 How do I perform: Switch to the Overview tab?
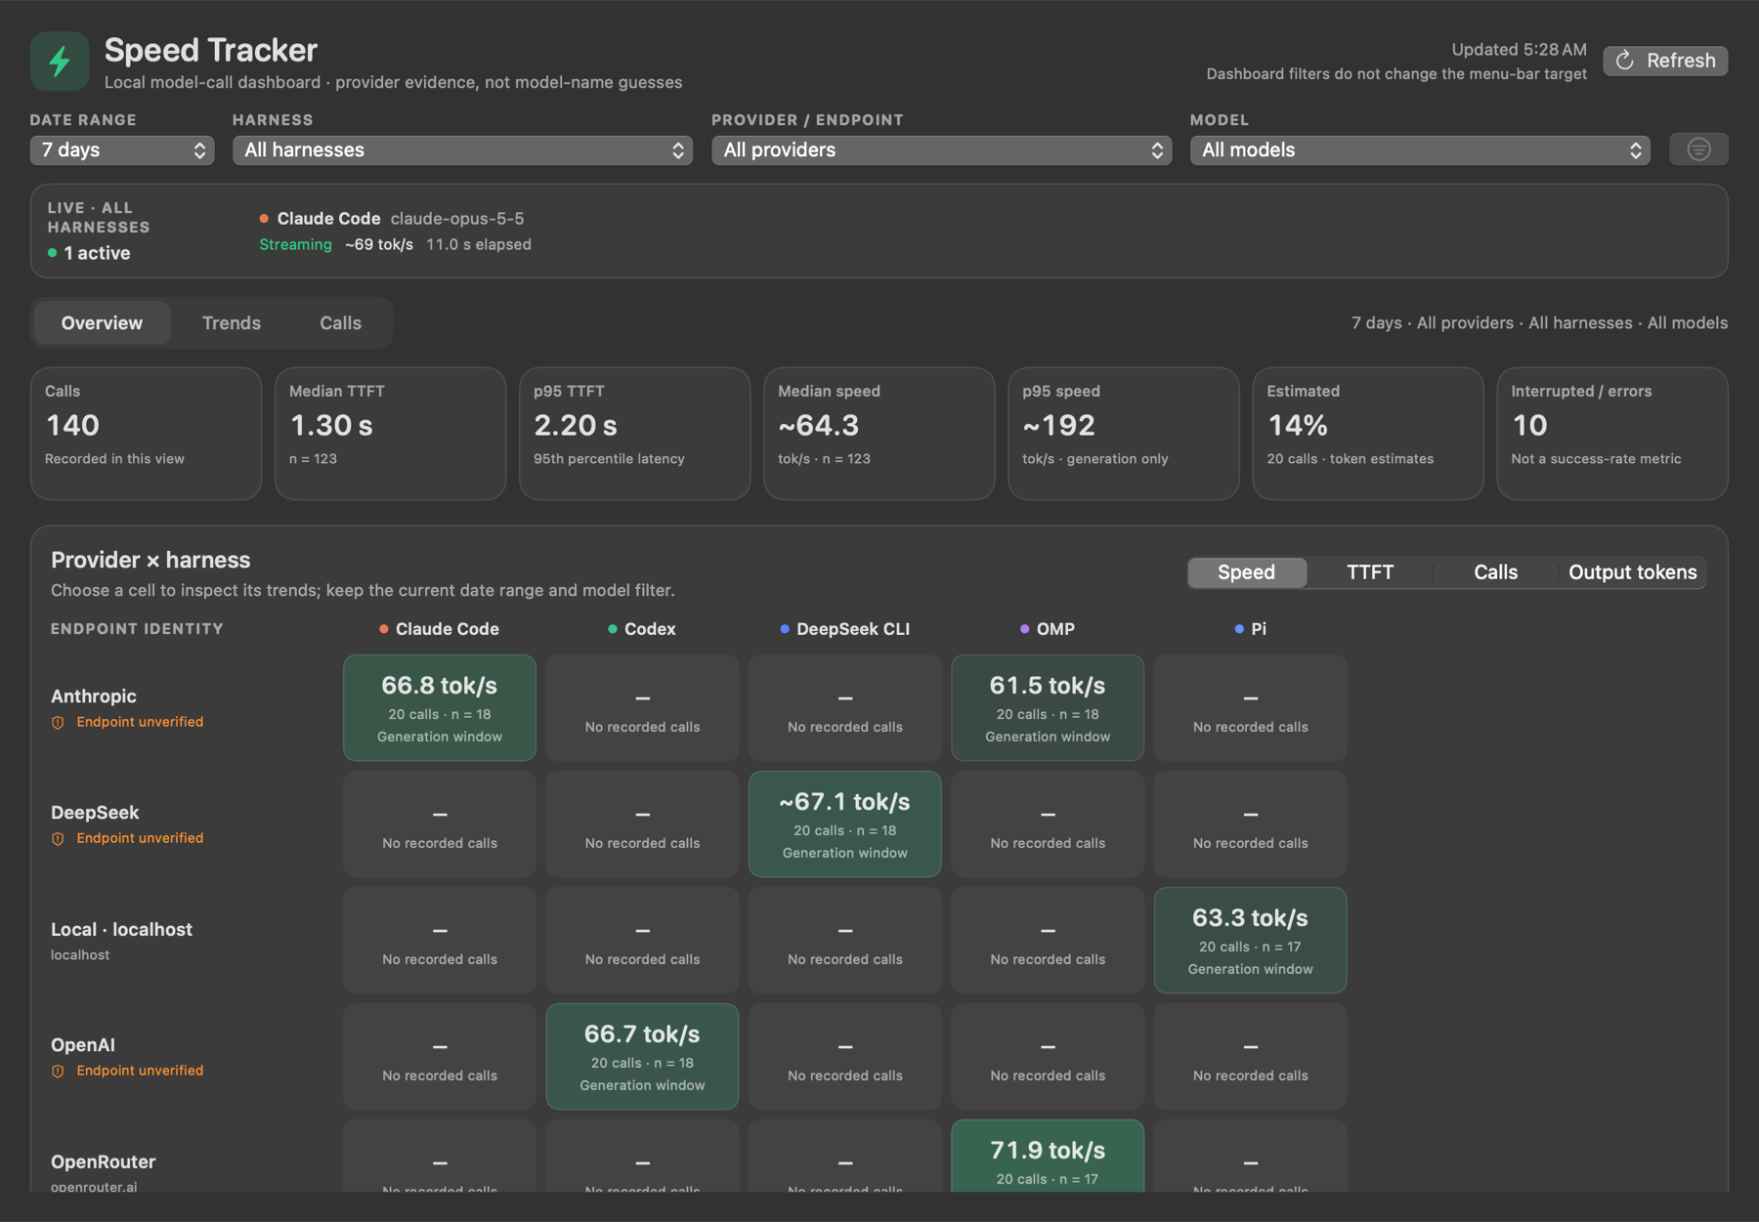click(x=102, y=322)
